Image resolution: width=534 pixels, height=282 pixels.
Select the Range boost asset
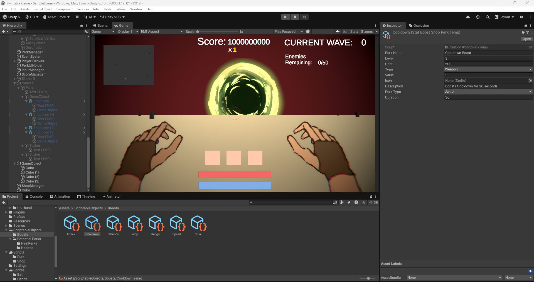[x=156, y=225]
